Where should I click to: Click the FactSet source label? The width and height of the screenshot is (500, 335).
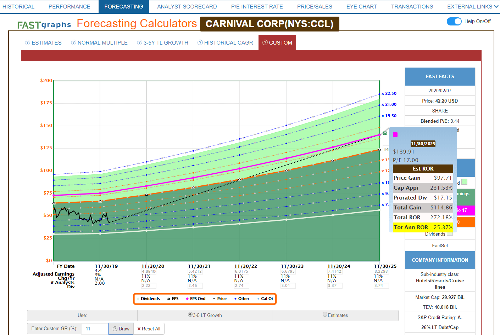[x=440, y=246]
